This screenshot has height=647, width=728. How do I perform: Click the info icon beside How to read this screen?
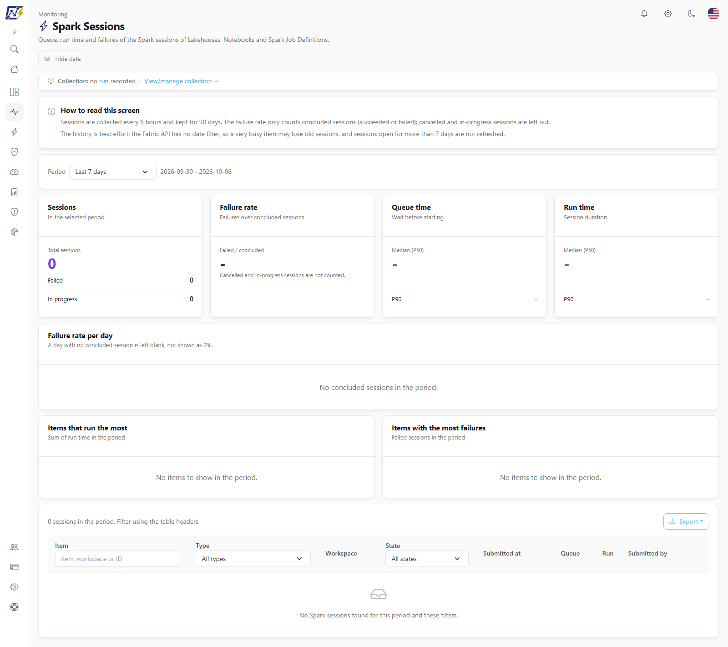(x=51, y=111)
